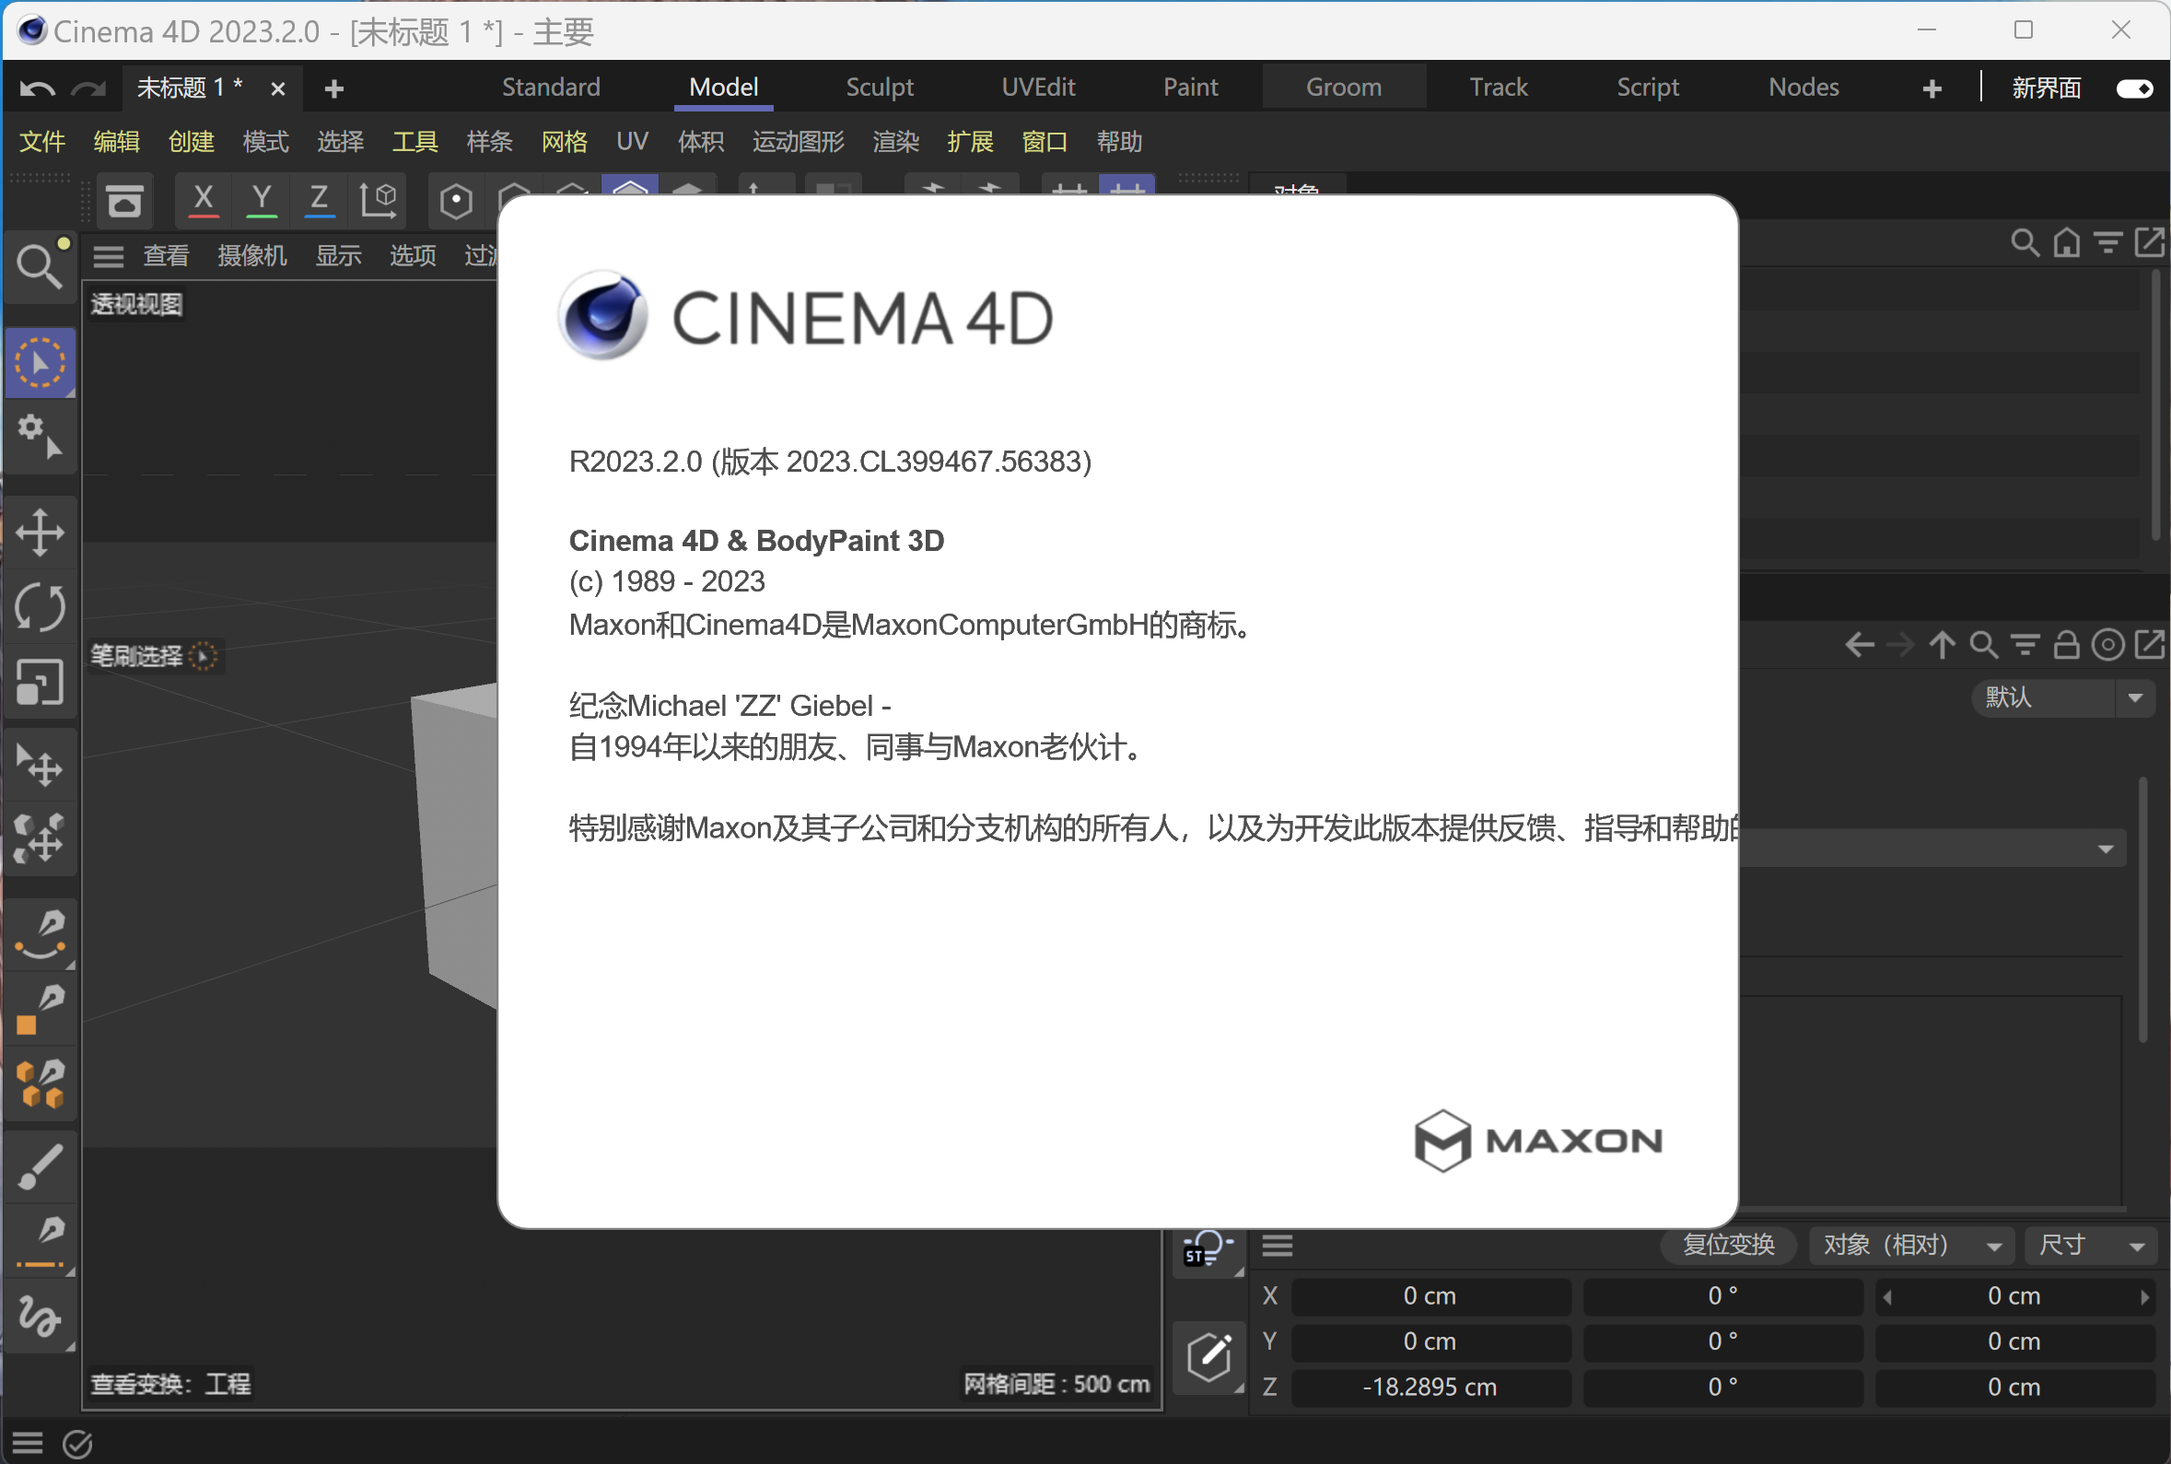Image resolution: width=2171 pixels, height=1464 pixels.
Task: Select the Rotate tool
Action: 41,607
